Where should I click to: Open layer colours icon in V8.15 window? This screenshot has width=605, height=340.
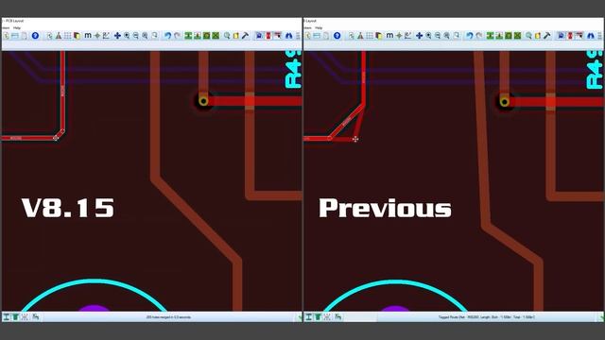[77, 36]
